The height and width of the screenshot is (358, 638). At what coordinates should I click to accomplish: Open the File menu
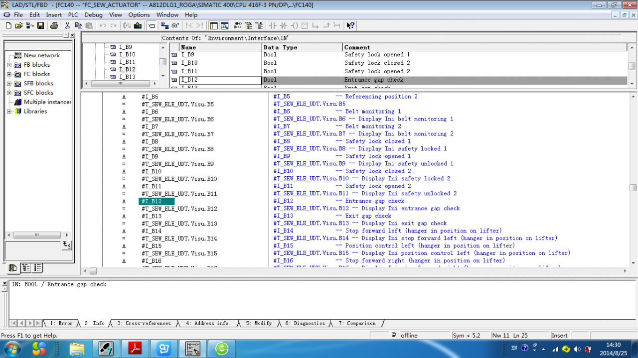pos(18,15)
